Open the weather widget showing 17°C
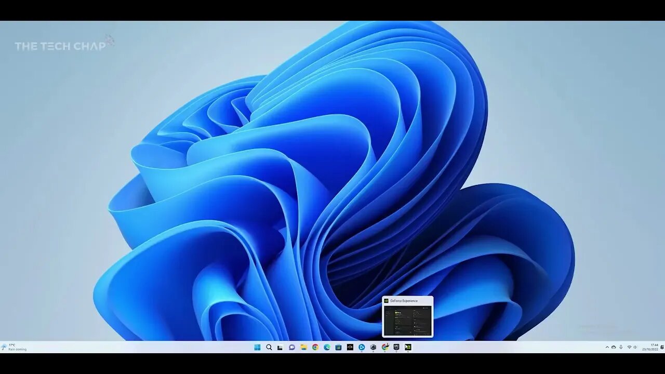The width and height of the screenshot is (665, 374). point(15,347)
